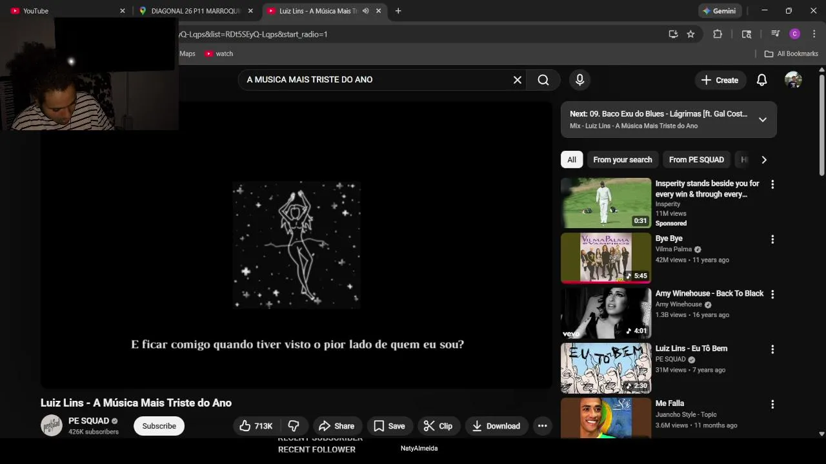Open options for the Insperity sponsored video
Viewport: 826px width, 464px height.
[772, 184]
